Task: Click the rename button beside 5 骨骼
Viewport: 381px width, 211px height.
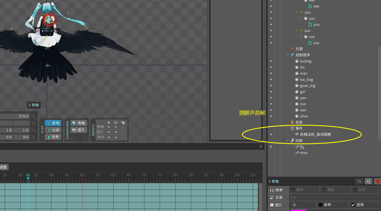Action: (x=368, y=181)
